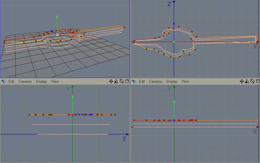This screenshot has width=260, height=163.
Task: Click the zoom camera icon in bottom-right viewport
Action: click(247, 81)
